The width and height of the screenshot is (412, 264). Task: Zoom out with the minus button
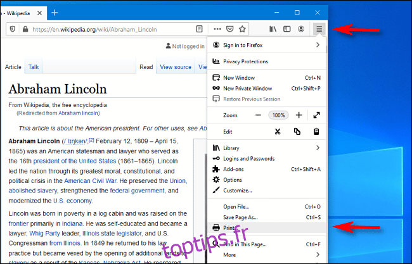(x=258, y=115)
